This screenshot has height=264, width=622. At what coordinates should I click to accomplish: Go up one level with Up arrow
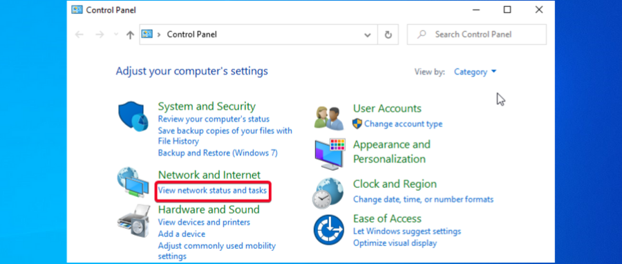(130, 35)
